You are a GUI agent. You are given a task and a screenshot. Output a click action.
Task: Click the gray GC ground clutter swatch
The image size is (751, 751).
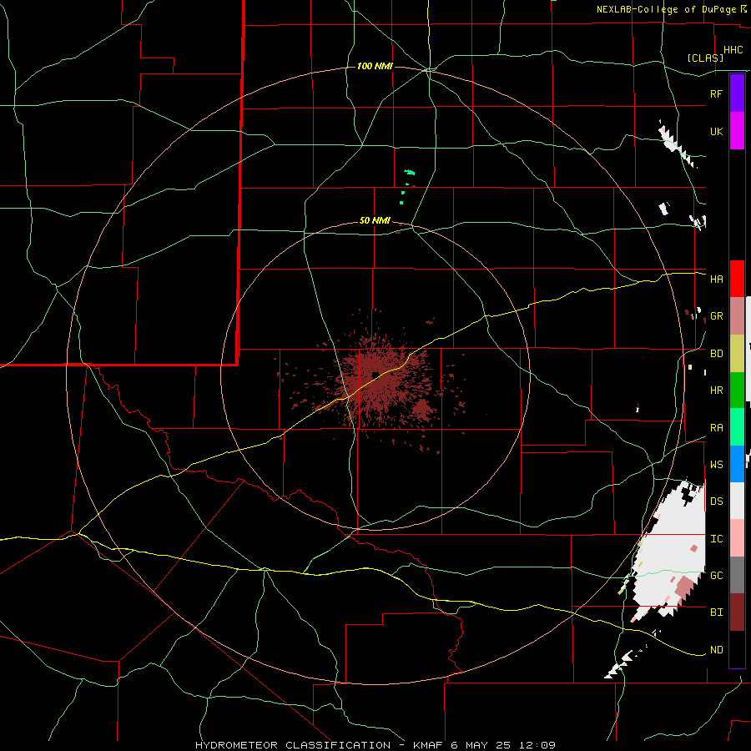coord(737,575)
